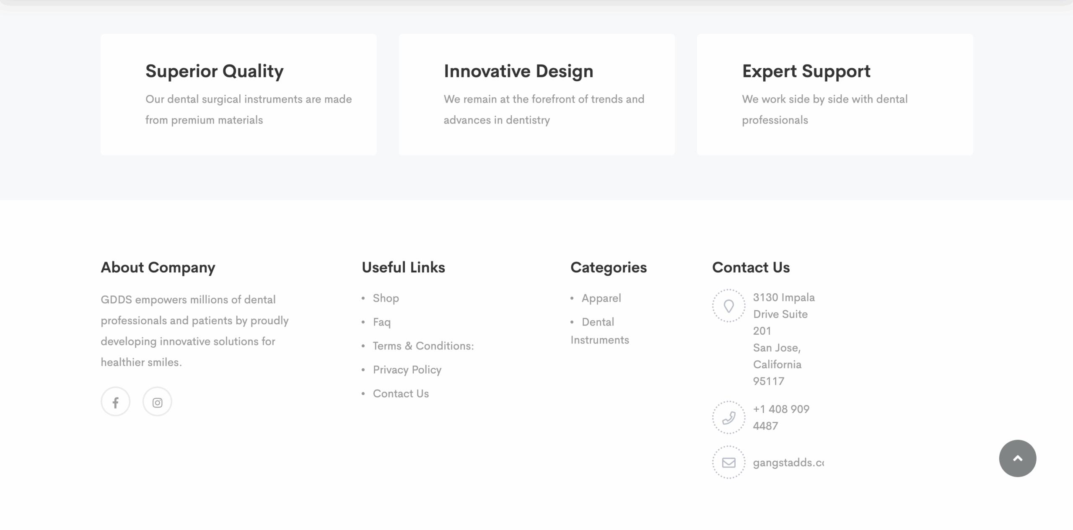The height and width of the screenshot is (530, 1073).
Task: Open the Faq link
Action: click(382, 322)
